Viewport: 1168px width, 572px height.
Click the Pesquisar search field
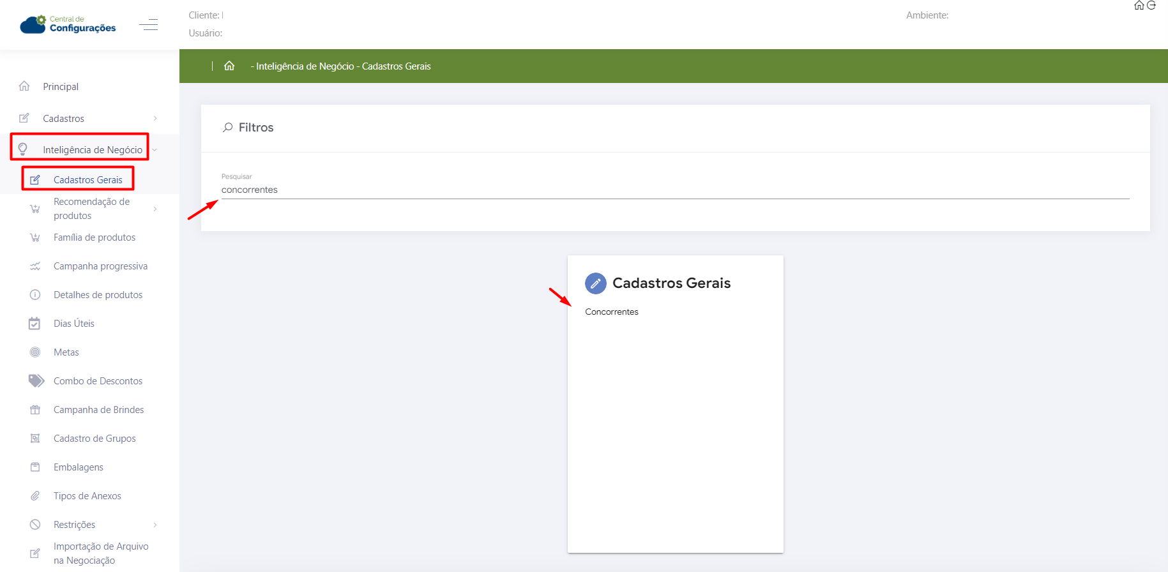[675, 190]
